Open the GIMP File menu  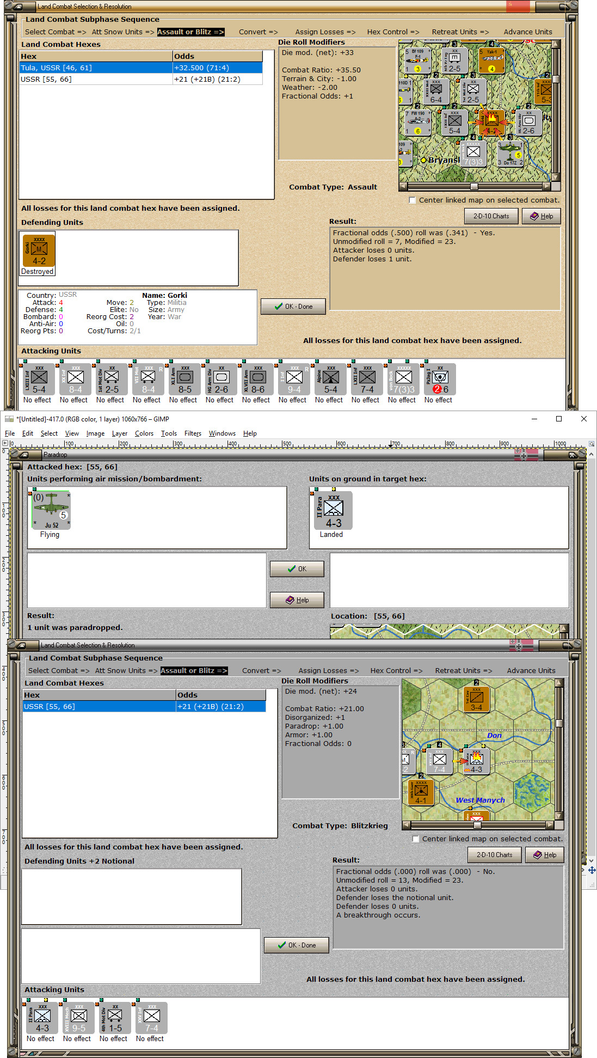(10, 433)
